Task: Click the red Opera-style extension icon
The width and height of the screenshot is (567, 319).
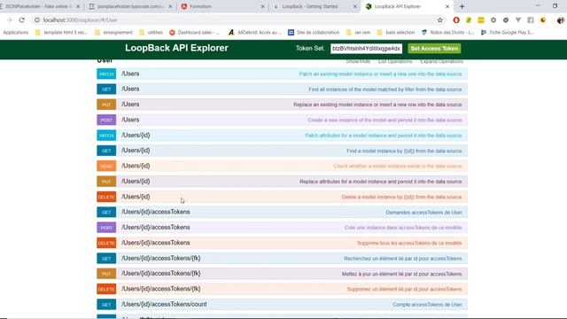Action: pos(456,20)
